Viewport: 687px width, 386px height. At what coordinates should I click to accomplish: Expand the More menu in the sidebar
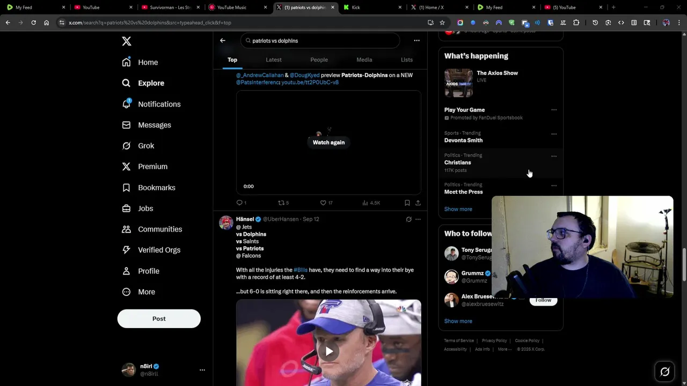(x=138, y=292)
